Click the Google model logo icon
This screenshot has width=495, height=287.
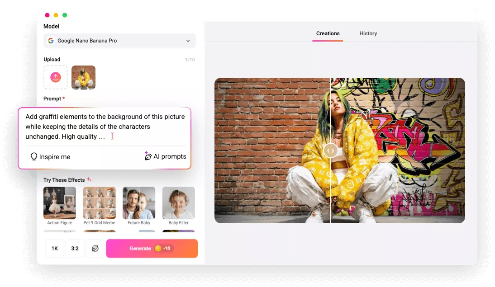51,41
